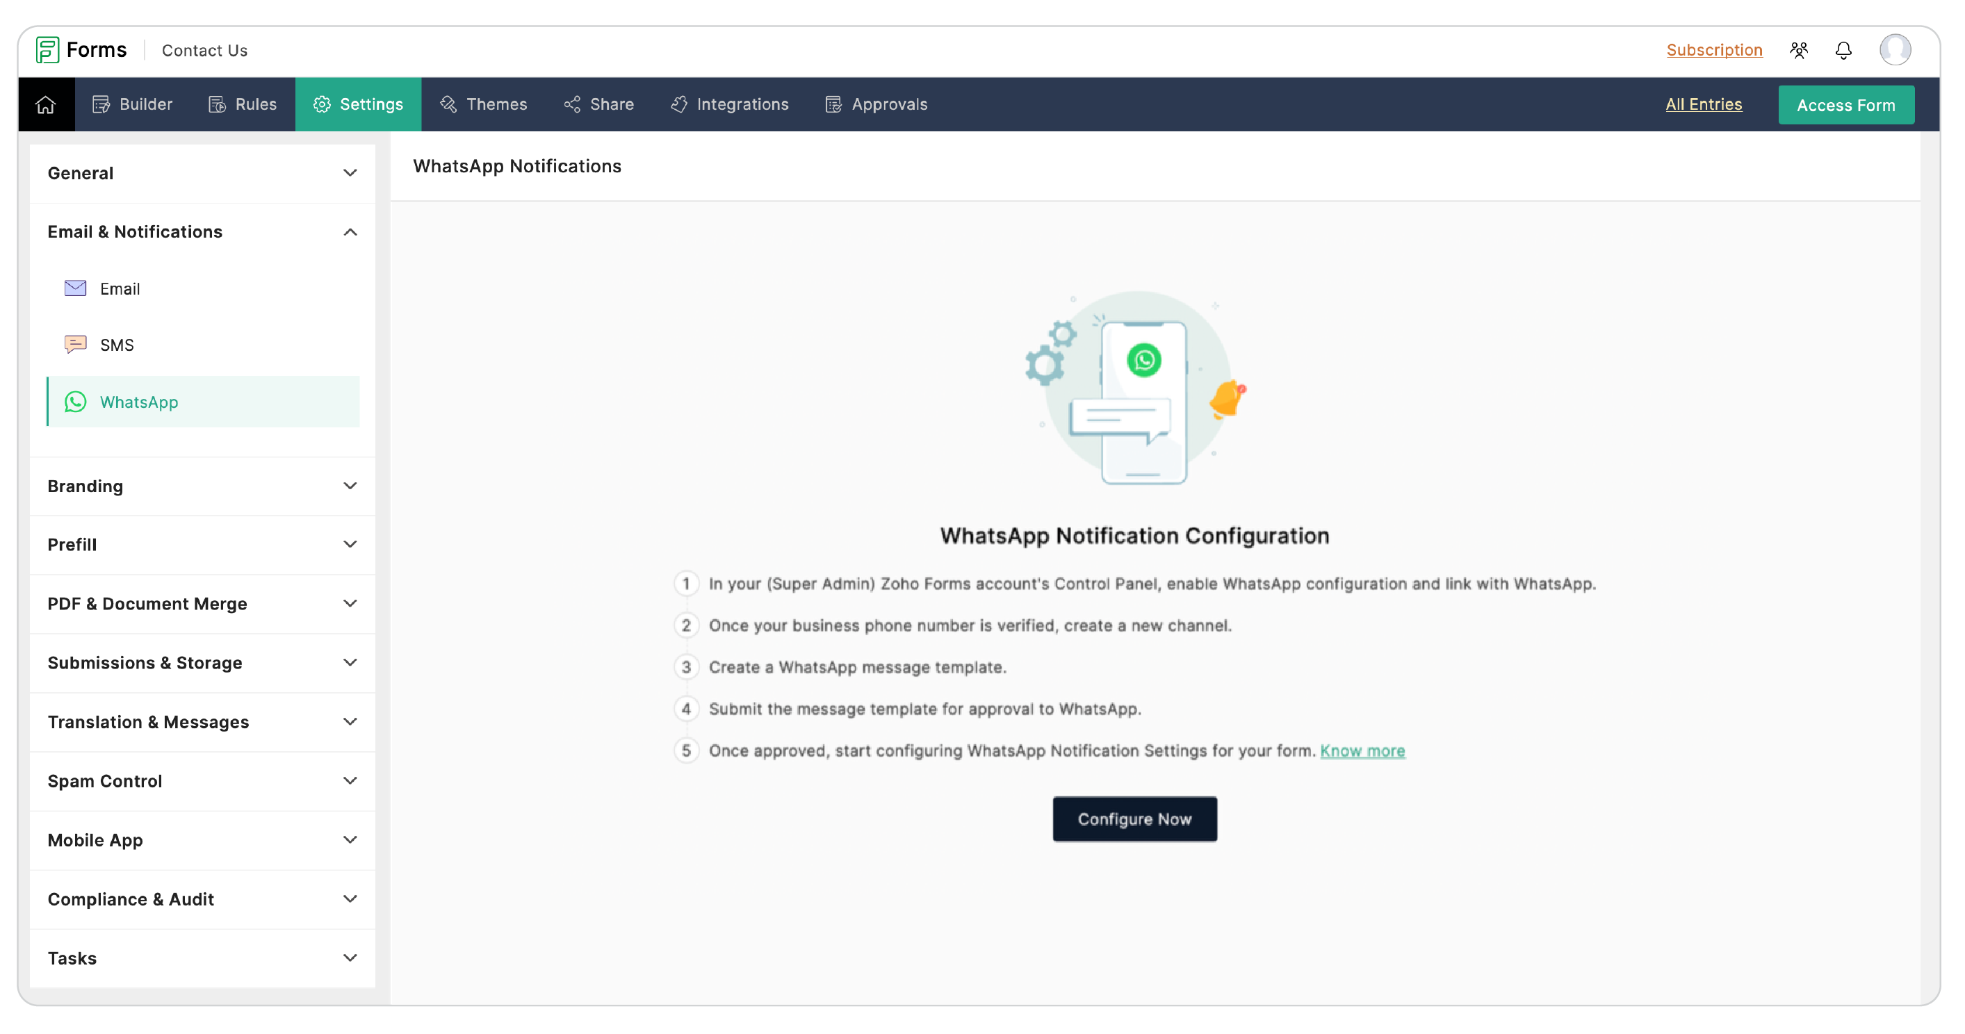Viewport: 1965px width, 1034px height.
Task: Select WhatsApp notification settings item
Action: (x=203, y=402)
